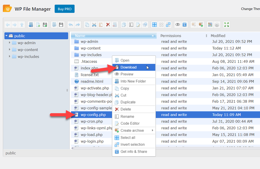Choose Select all from context menu
Viewport: 260px width, 169px height.
tap(134, 138)
